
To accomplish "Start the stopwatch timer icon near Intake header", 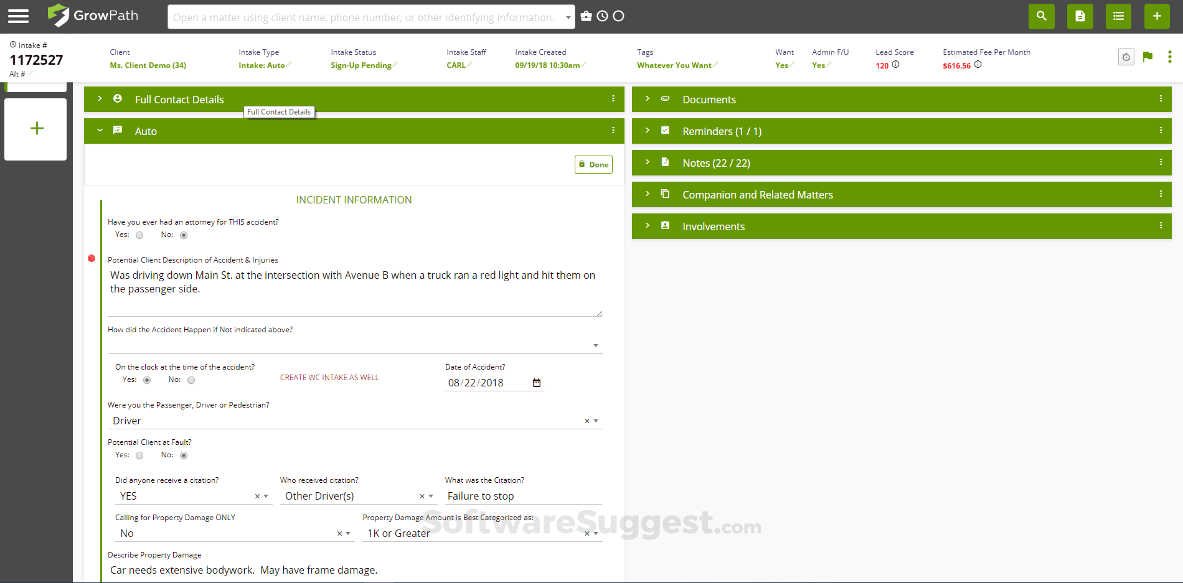I will (x=1126, y=57).
